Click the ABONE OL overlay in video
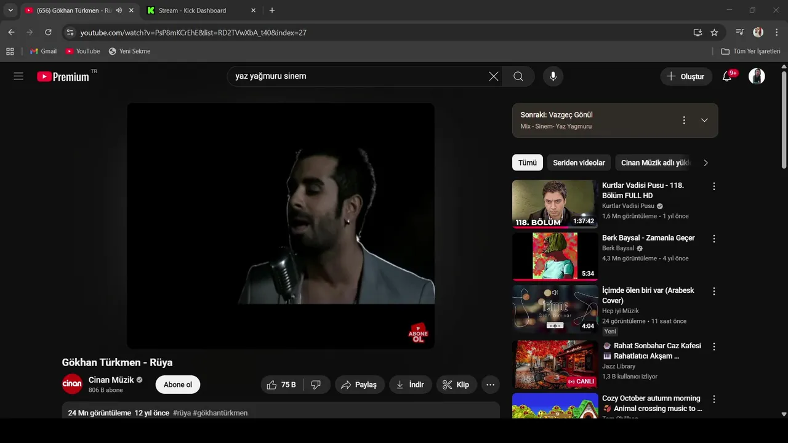This screenshot has height=443, width=788. coord(418,333)
